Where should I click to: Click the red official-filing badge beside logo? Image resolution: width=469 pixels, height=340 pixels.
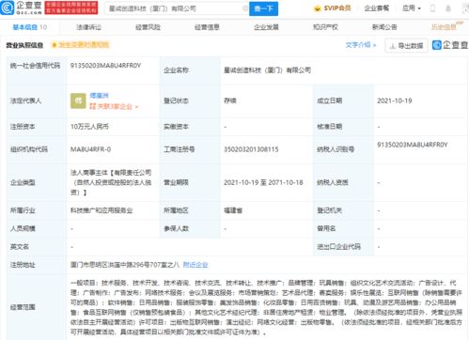pyautogui.click(x=71, y=8)
